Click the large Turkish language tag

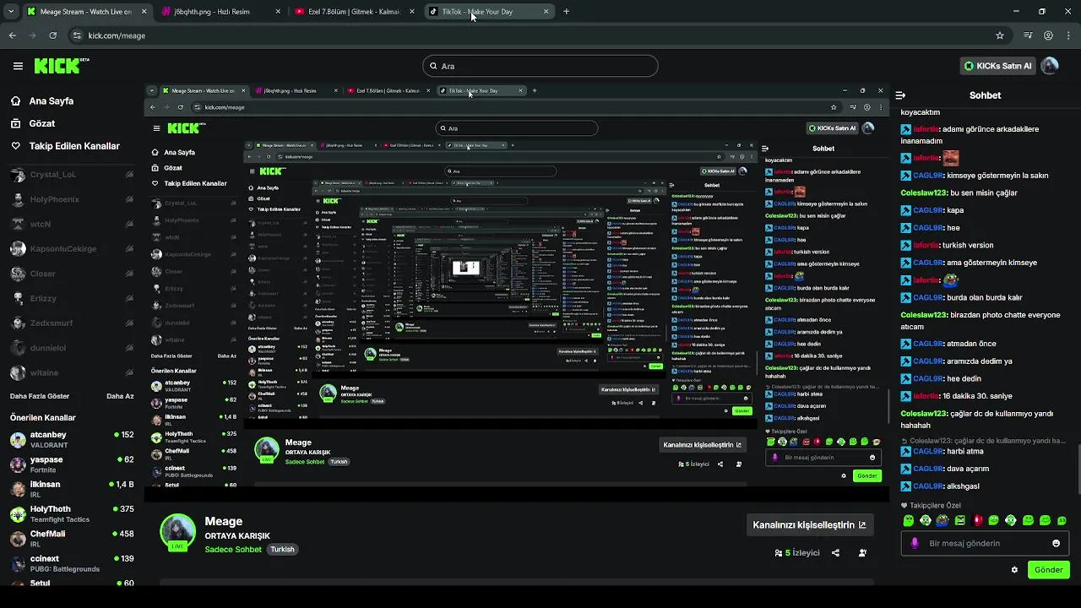click(282, 550)
